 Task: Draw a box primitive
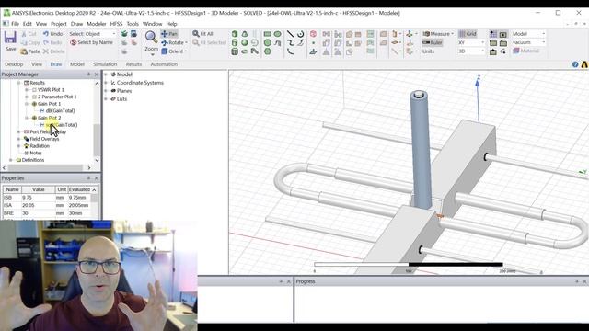click(x=235, y=34)
